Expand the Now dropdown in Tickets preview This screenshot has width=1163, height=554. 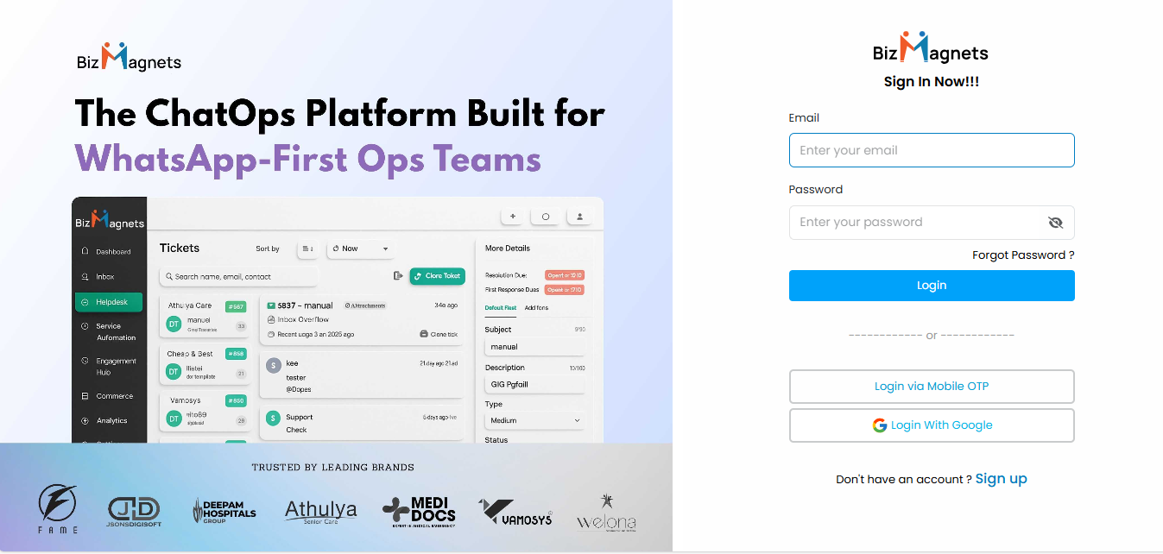click(360, 249)
